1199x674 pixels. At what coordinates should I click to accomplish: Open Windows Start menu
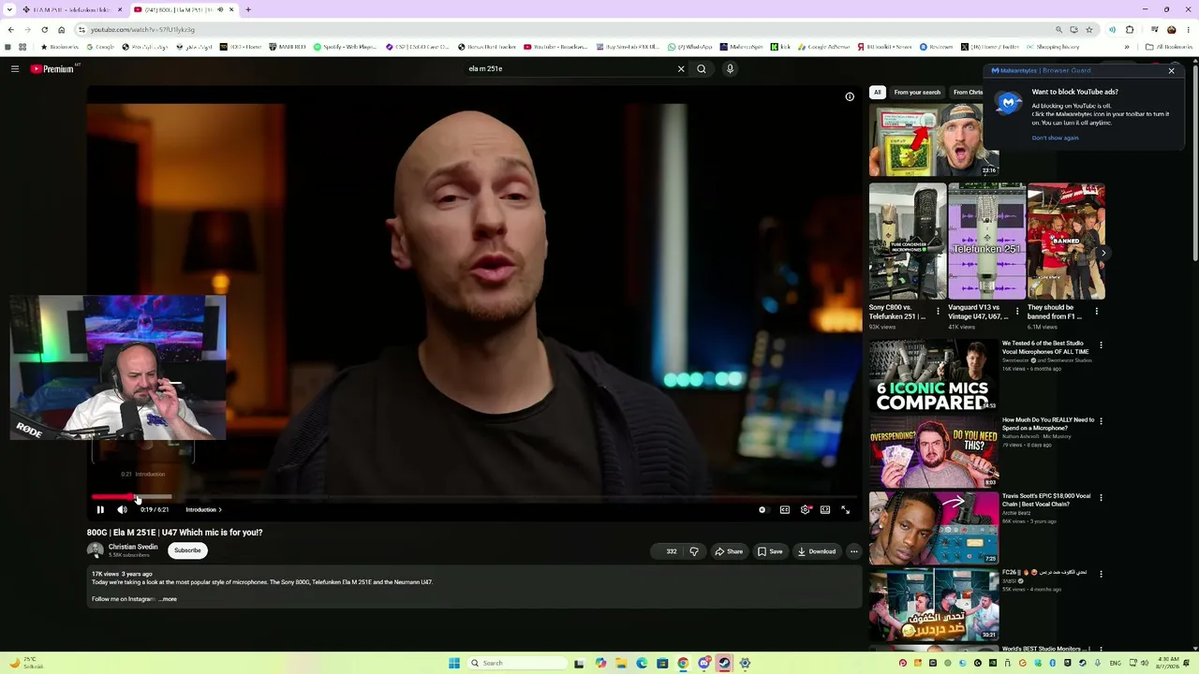[x=454, y=664]
